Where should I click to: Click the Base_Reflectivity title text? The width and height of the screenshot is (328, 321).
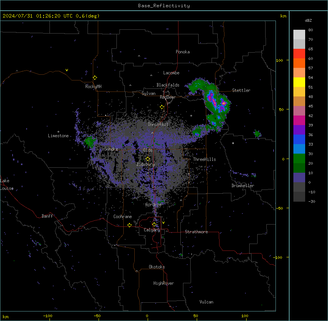pos(164,6)
